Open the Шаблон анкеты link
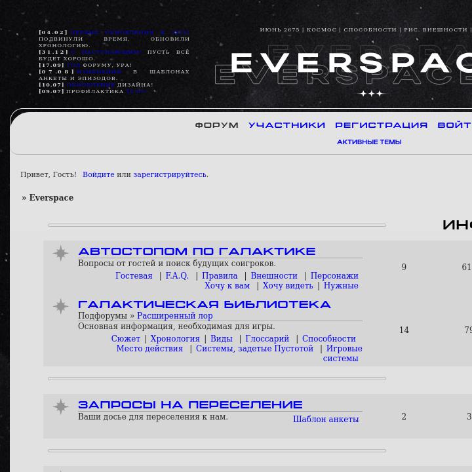 pyautogui.click(x=326, y=419)
